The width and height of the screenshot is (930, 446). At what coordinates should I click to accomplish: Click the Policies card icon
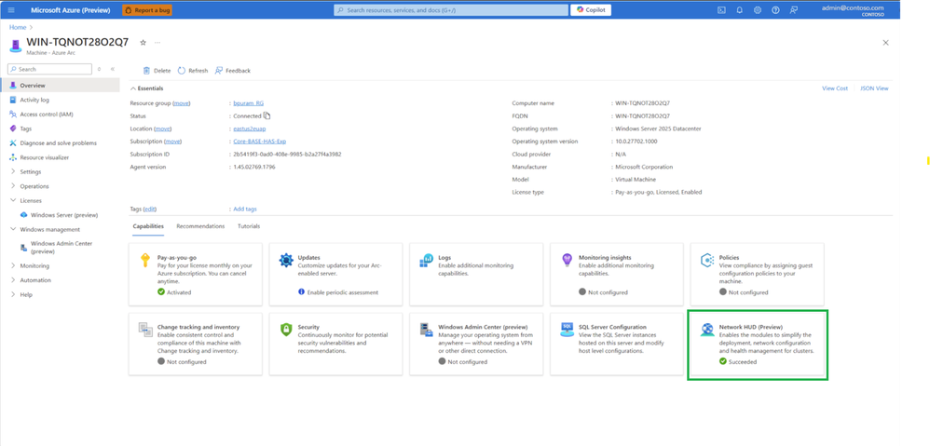tap(707, 260)
